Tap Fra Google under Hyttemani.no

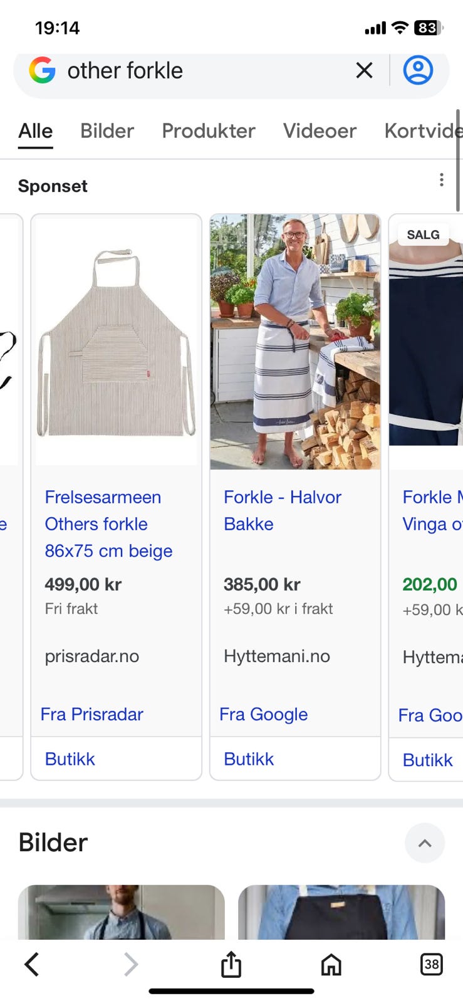(263, 714)
